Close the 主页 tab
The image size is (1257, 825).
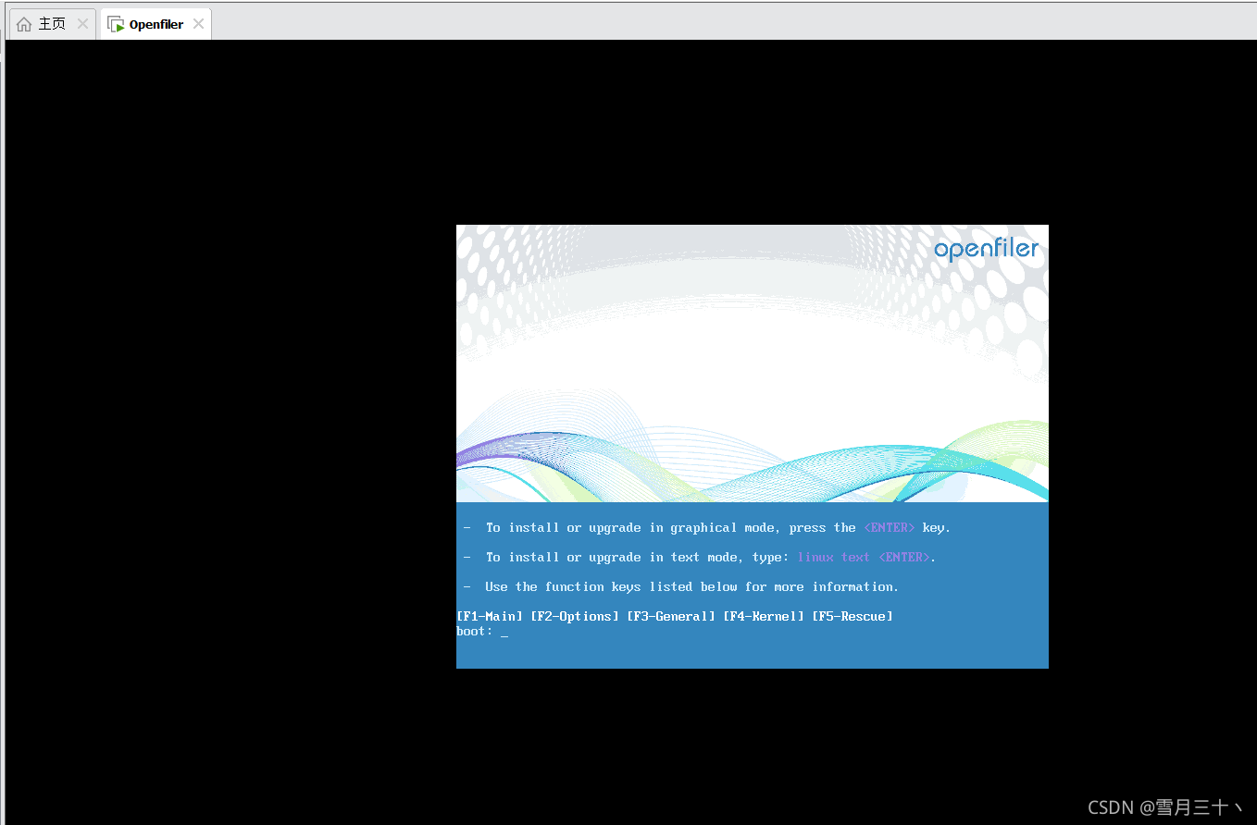82,24
